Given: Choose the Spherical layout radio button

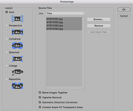Looking at the screenshot, I should (x=7, y=52).
